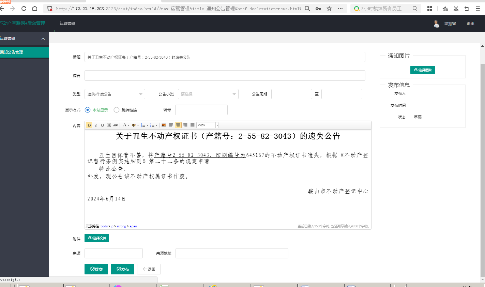Click the browser reload icon
The height and width of the screenshot is (287, 485).
coord(24,9)
